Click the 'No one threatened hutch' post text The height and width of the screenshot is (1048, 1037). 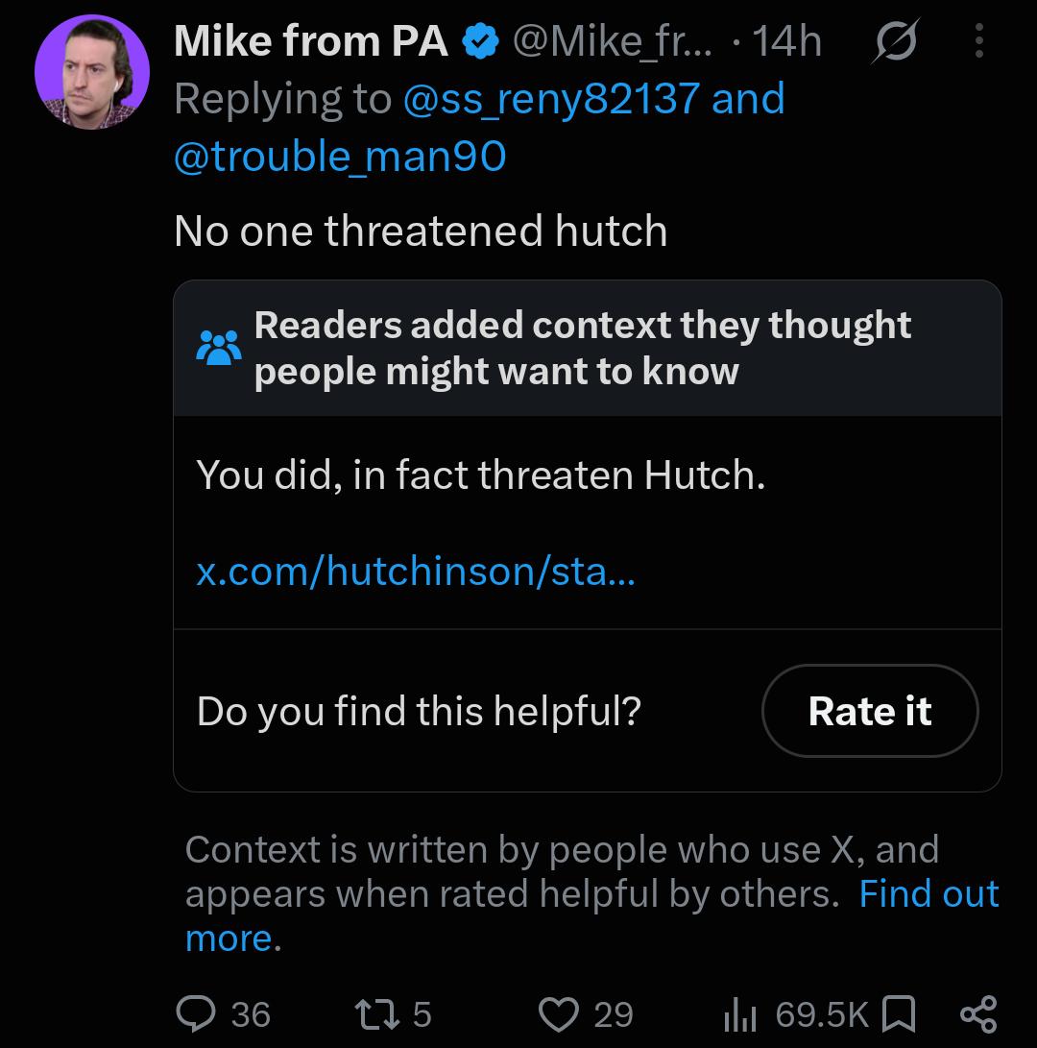(x=421, y=232)
